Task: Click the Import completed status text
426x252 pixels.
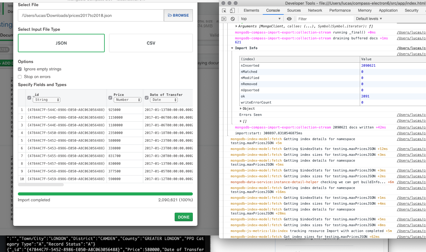Action: pyautogui.click(x=34, y=200)
